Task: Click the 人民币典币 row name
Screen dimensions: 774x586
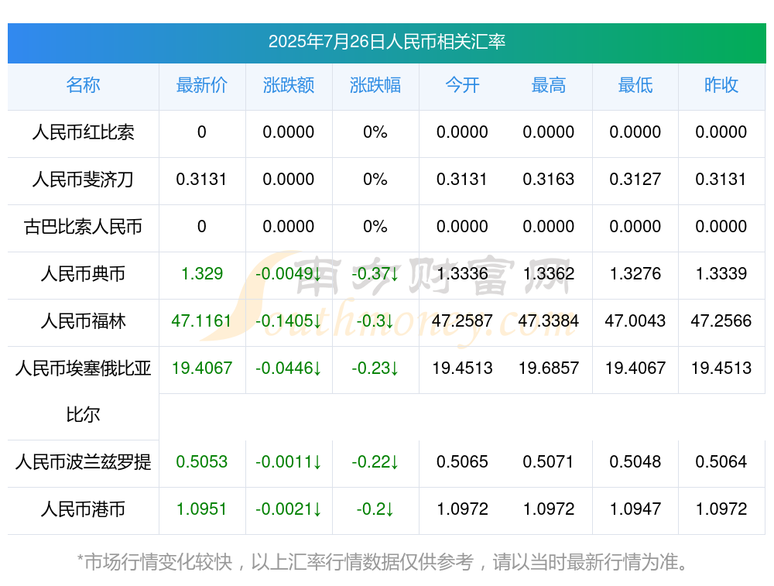Action: pos(83,273)
